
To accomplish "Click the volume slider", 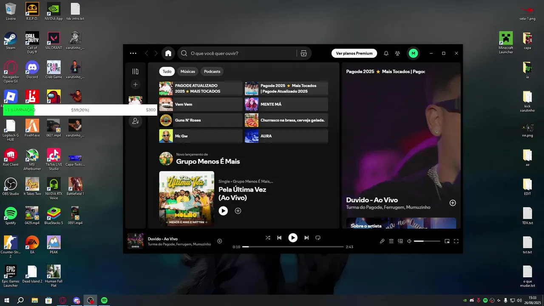I will pyautogui.click(x=427, y=241).
